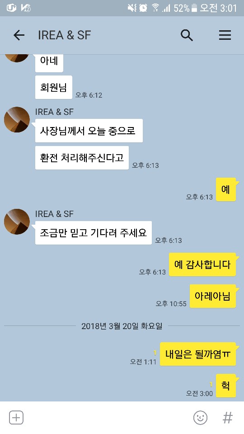244x434 pixels.
Task: Tap the '아레아님' sent message
Action: pyautogui.click(x=212, y=296)
